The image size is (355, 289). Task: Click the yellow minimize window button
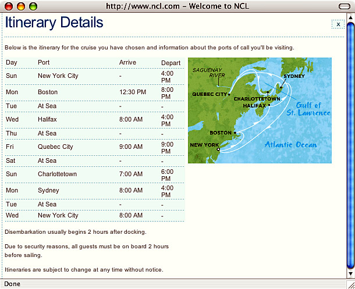pyautogui.click(x=20, y=6)
